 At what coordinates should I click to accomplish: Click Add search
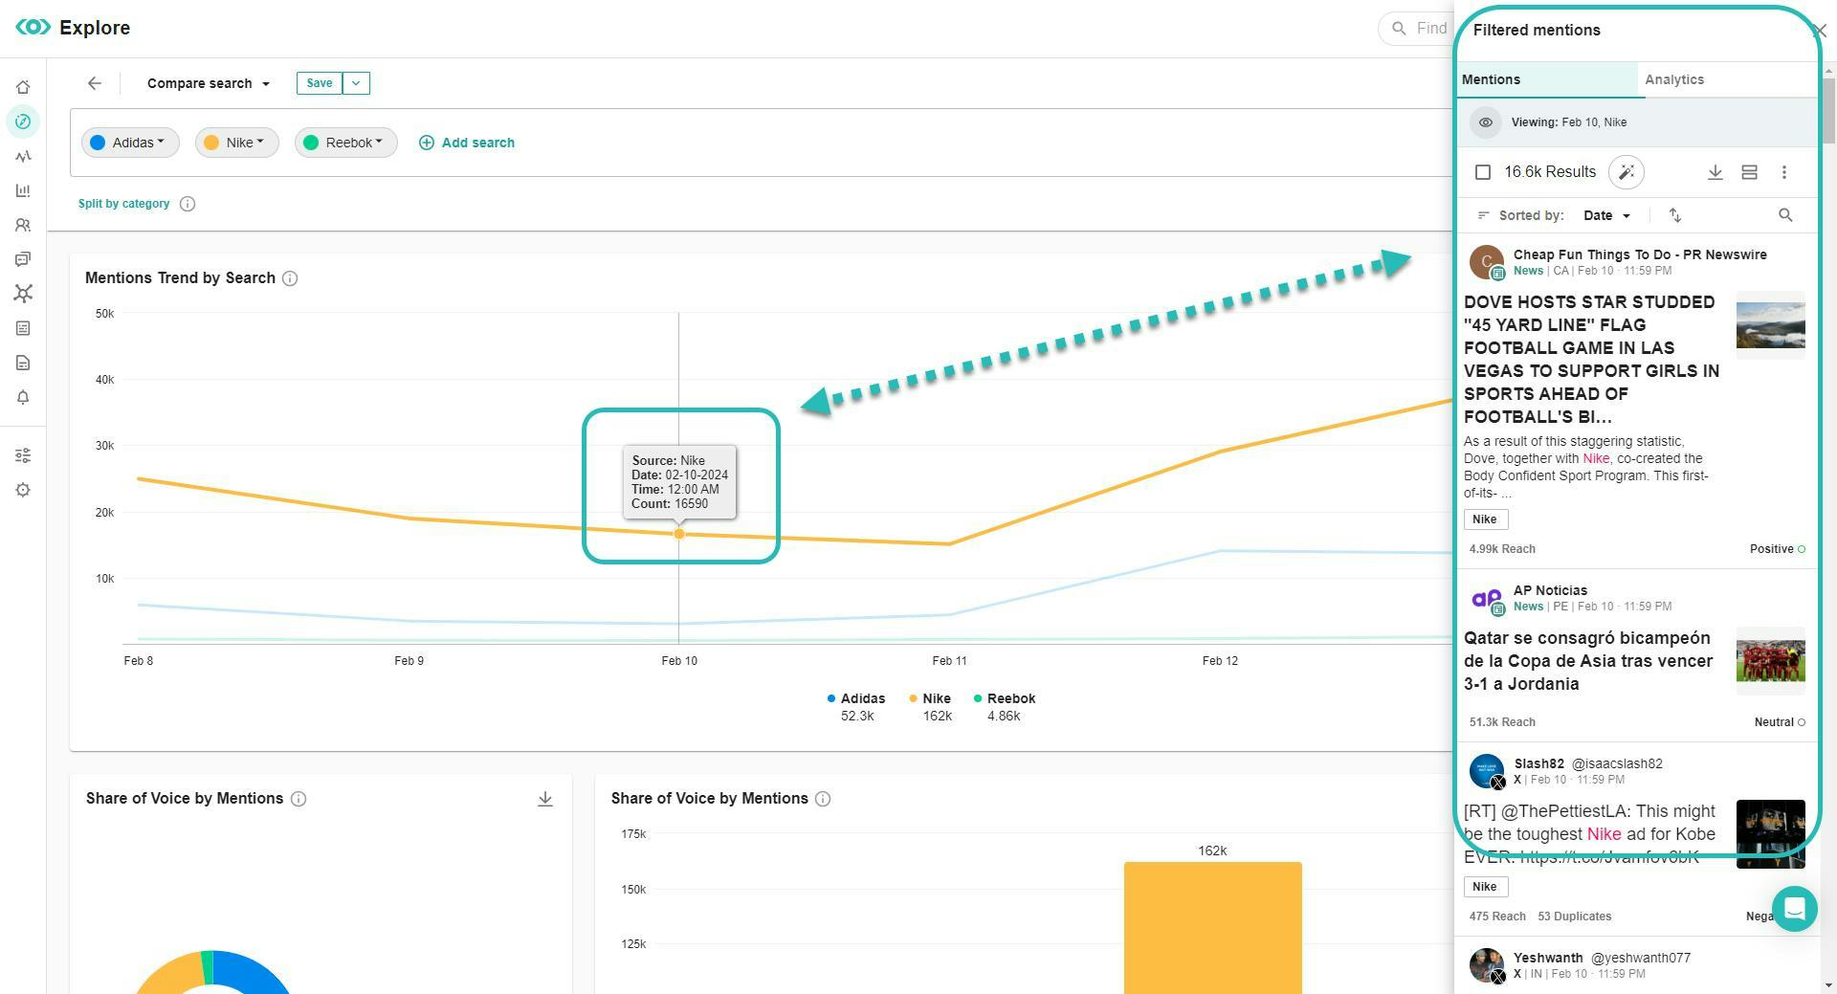[467, 143]
